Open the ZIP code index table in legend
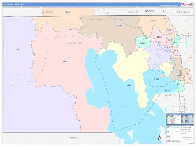The image size is (196, 147). coord(180,119)
